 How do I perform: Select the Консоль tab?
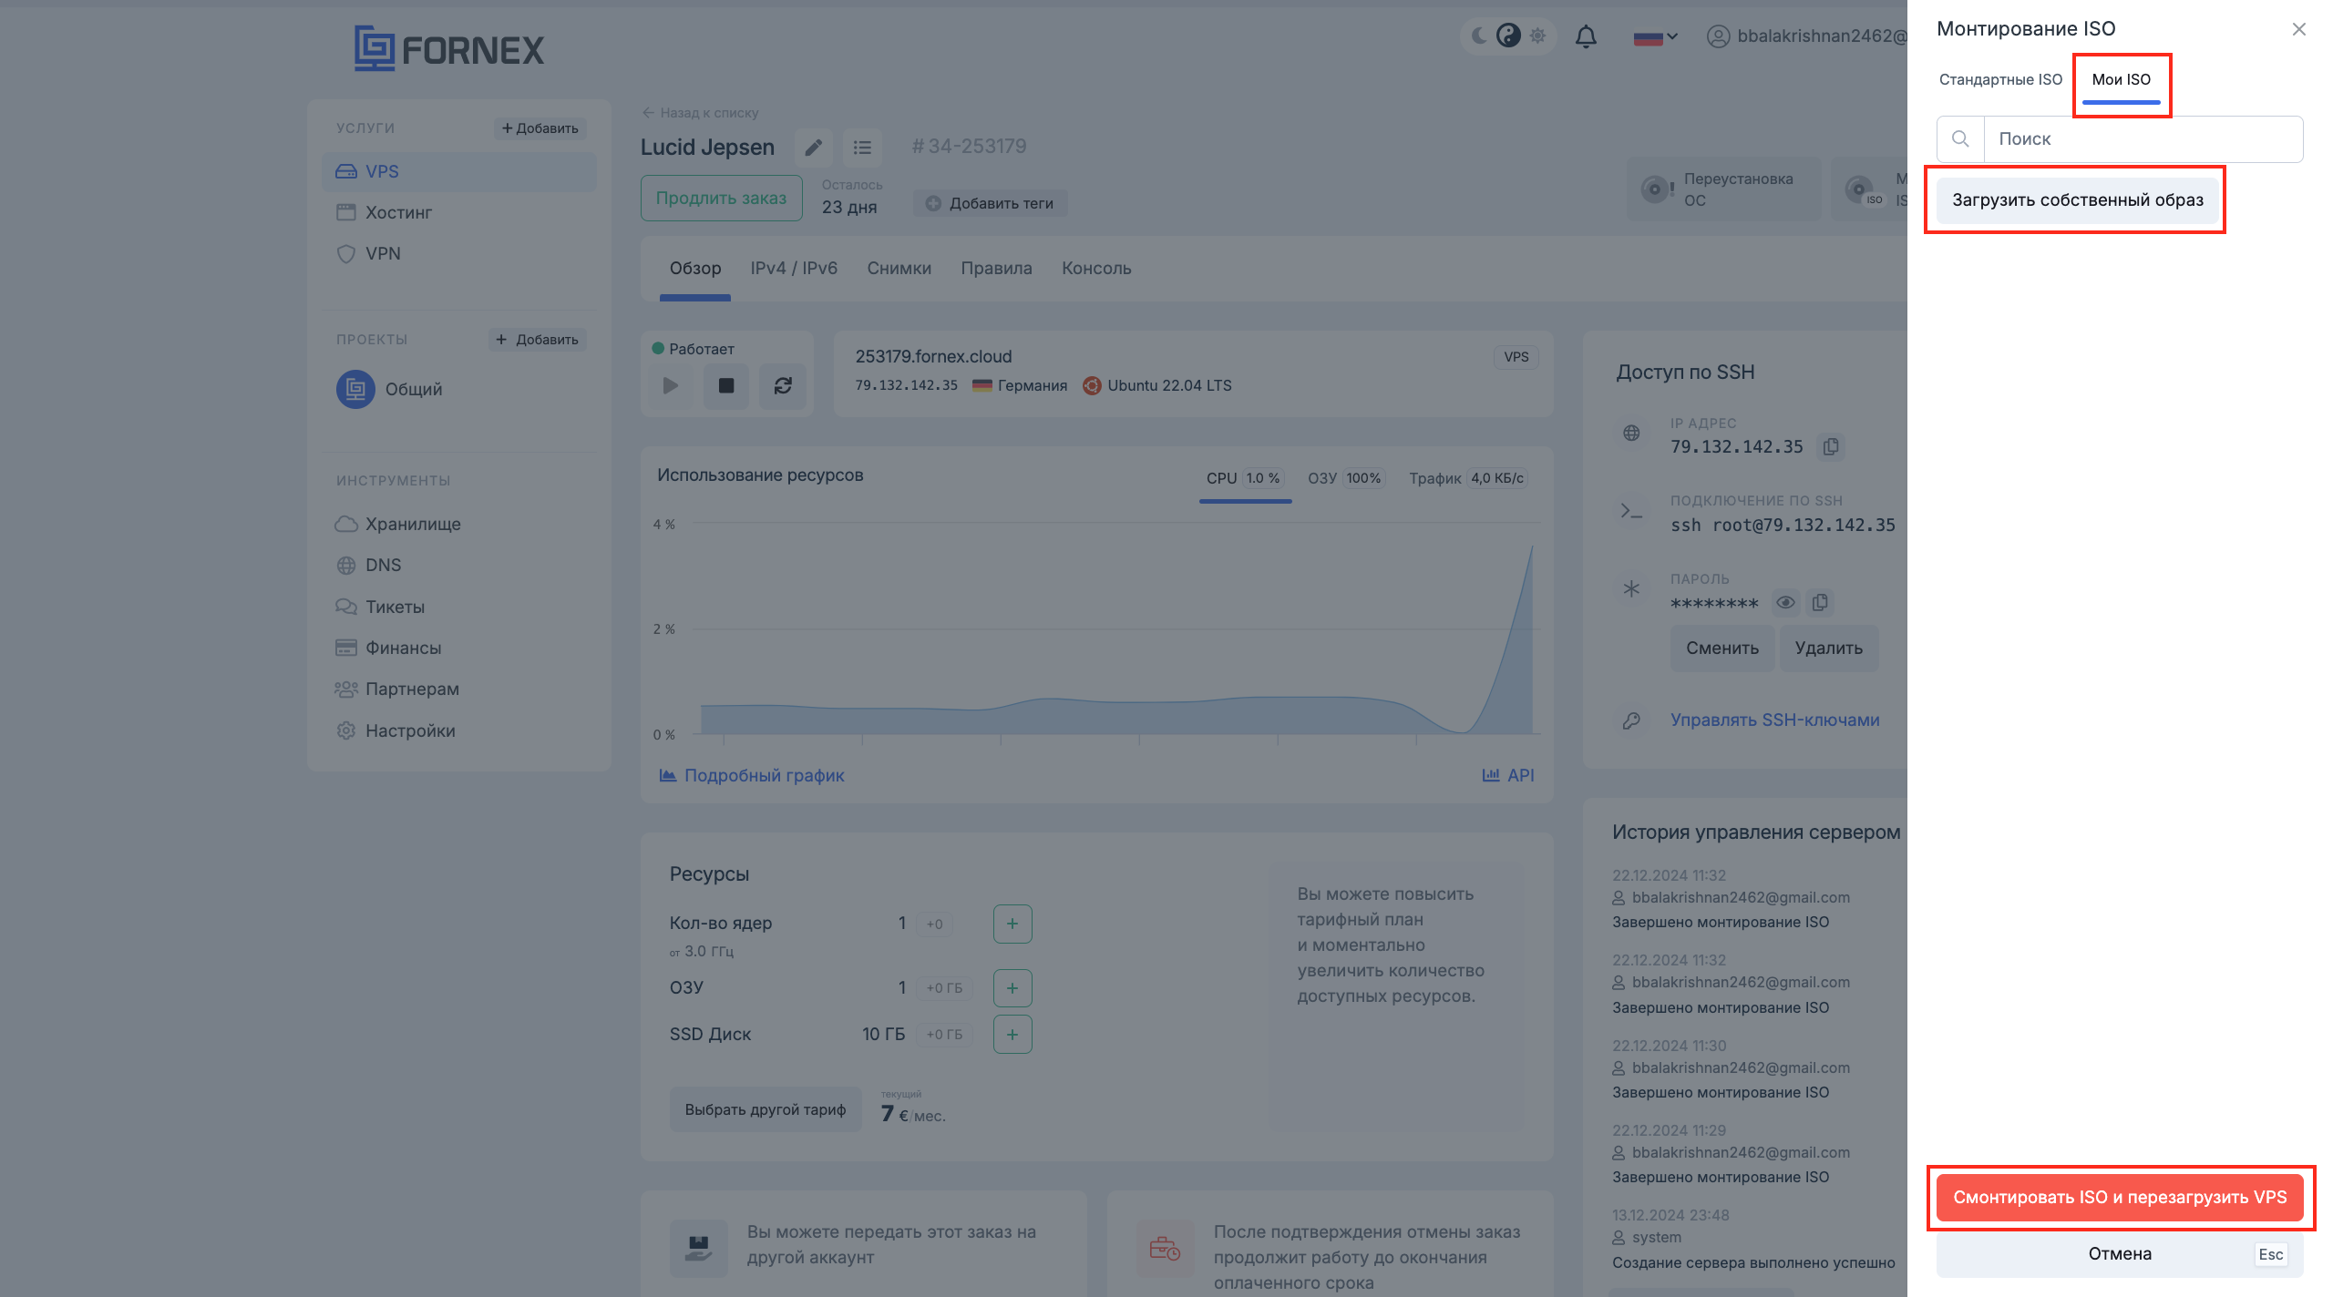point(1096,269)
